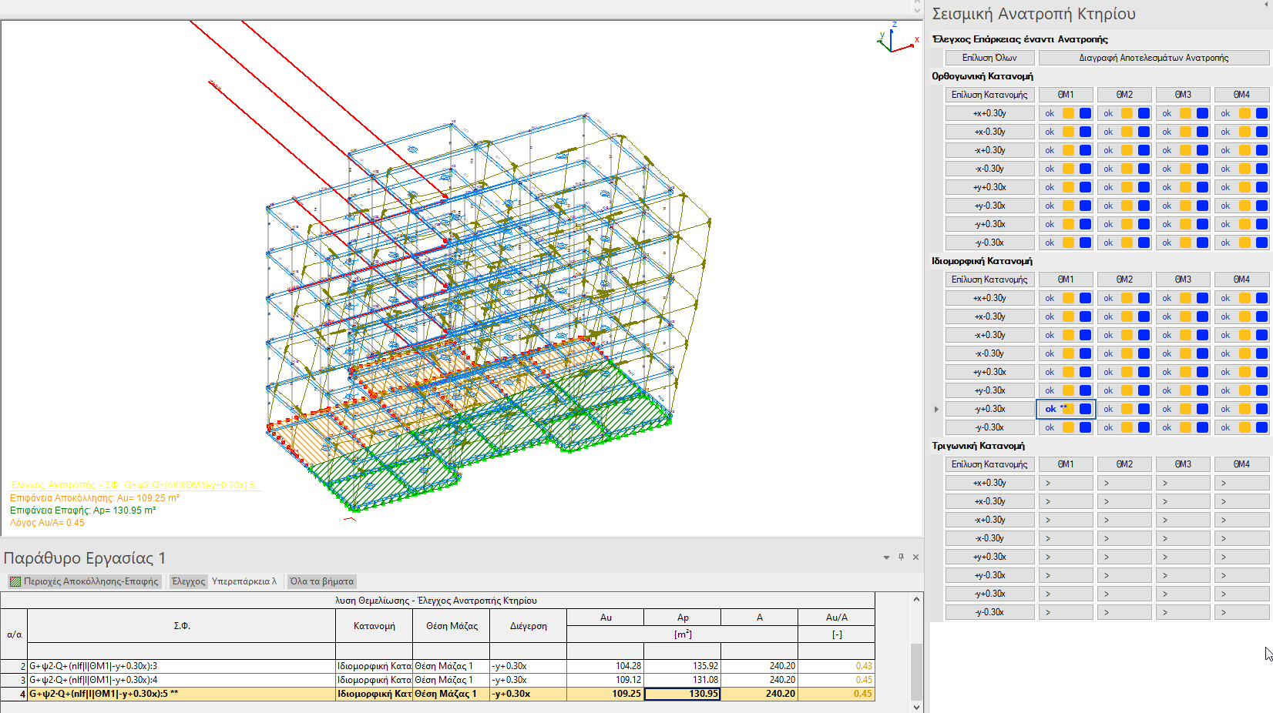Select ΘΜ2 column header in Ορθογωνική Κατανομή
This screenshot has height=713, width=1273.
point(1124,95)
